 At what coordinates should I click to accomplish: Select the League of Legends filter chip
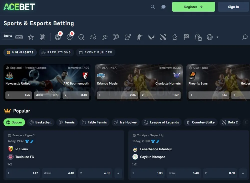click(x=162, y=122)
